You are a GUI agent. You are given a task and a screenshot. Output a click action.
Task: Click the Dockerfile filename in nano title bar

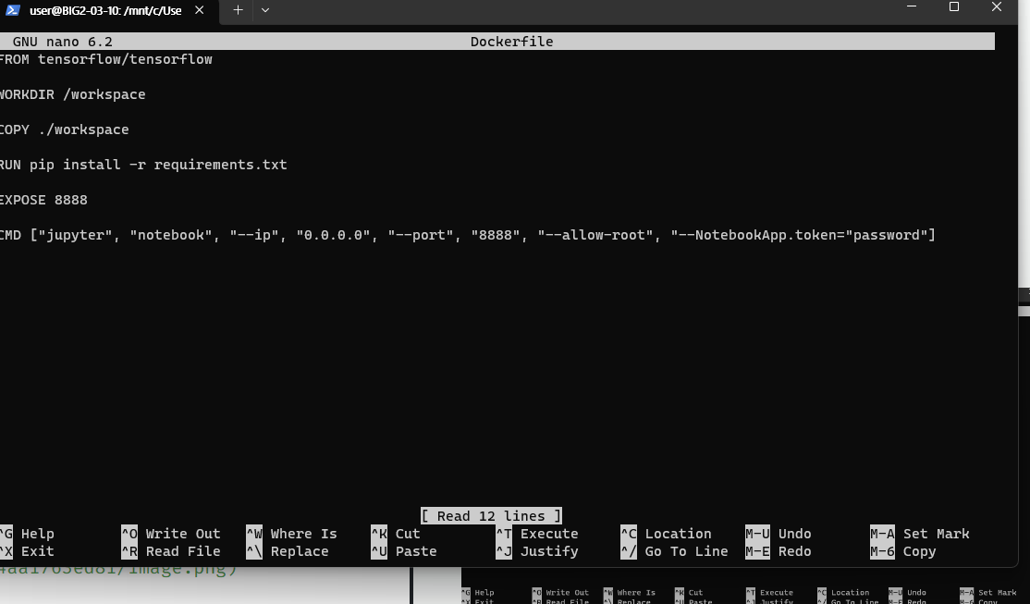point(511,42)
